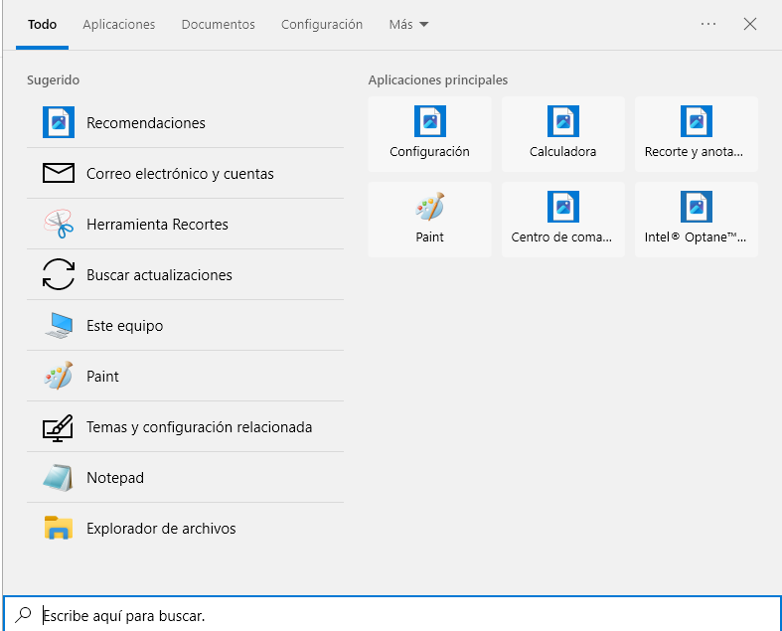Select the Configuración filter tab

pos(322,25)
